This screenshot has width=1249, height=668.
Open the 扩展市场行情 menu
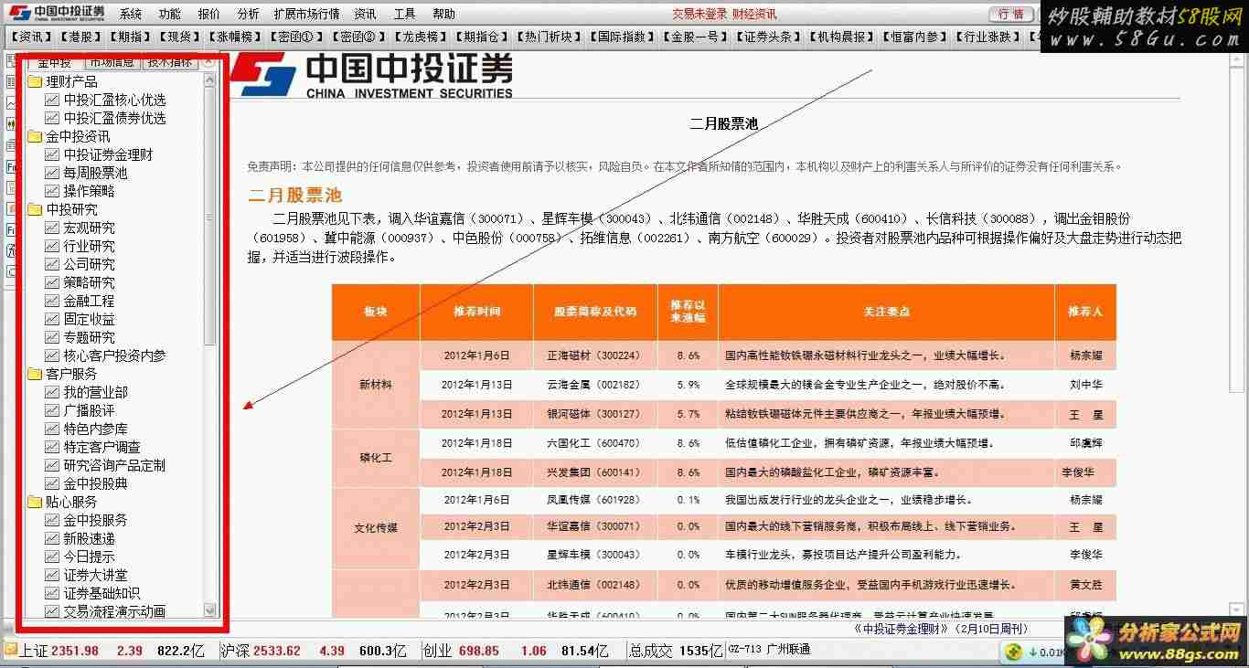306,14
